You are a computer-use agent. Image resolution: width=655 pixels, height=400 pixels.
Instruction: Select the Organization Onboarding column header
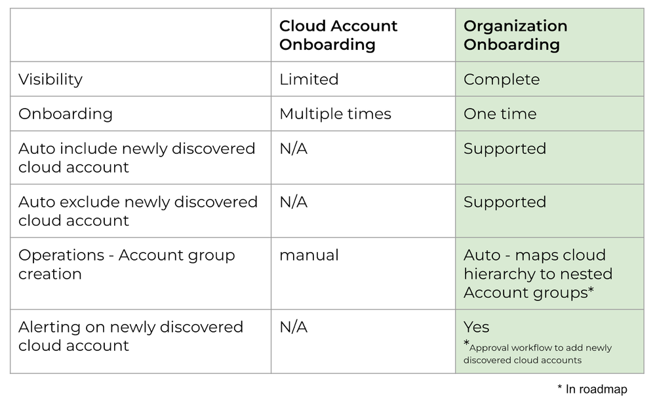(x=515, y=35)
